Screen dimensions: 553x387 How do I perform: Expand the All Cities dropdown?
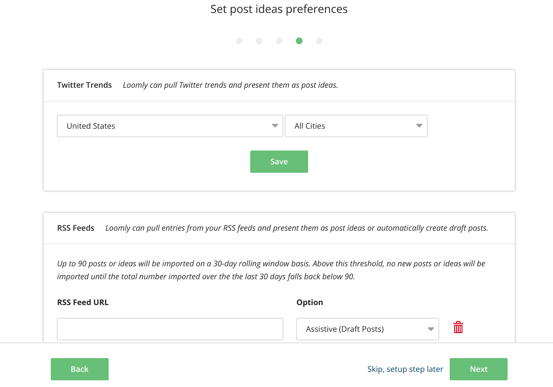click(x=356, y=126)
